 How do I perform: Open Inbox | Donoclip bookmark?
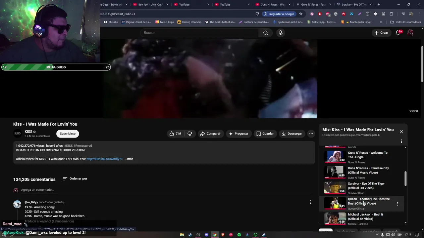189,22
